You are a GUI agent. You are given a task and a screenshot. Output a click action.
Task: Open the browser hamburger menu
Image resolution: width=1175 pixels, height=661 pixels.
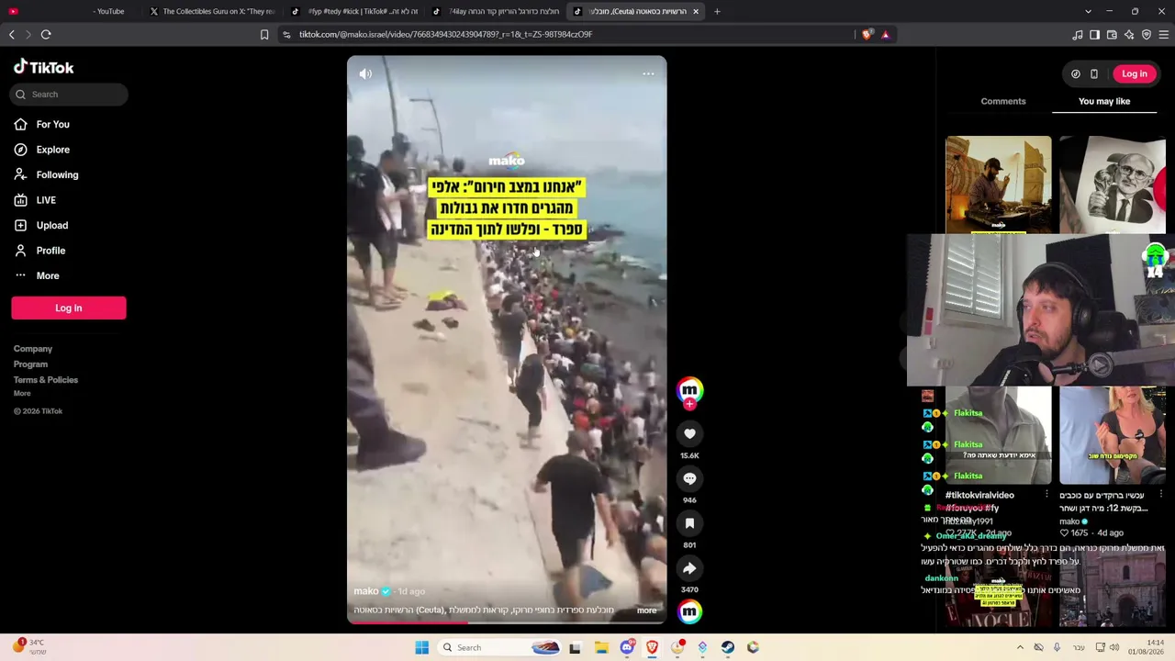[1164, 35]
